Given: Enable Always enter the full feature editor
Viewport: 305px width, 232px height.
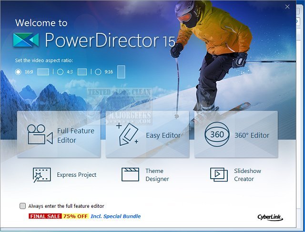Looking at the screenshot, I should (x=22, y=206).
